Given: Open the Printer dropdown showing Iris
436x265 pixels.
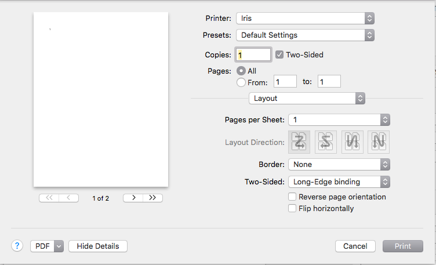Looking at the screenshot, I should (305, 19).
